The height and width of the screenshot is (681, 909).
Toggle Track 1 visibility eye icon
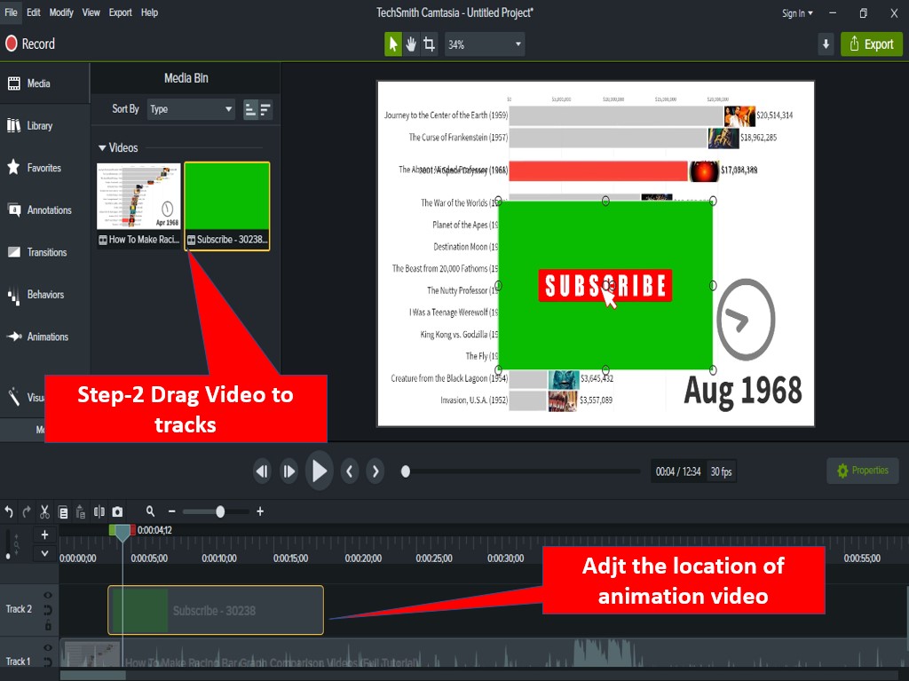coord(48,647)
